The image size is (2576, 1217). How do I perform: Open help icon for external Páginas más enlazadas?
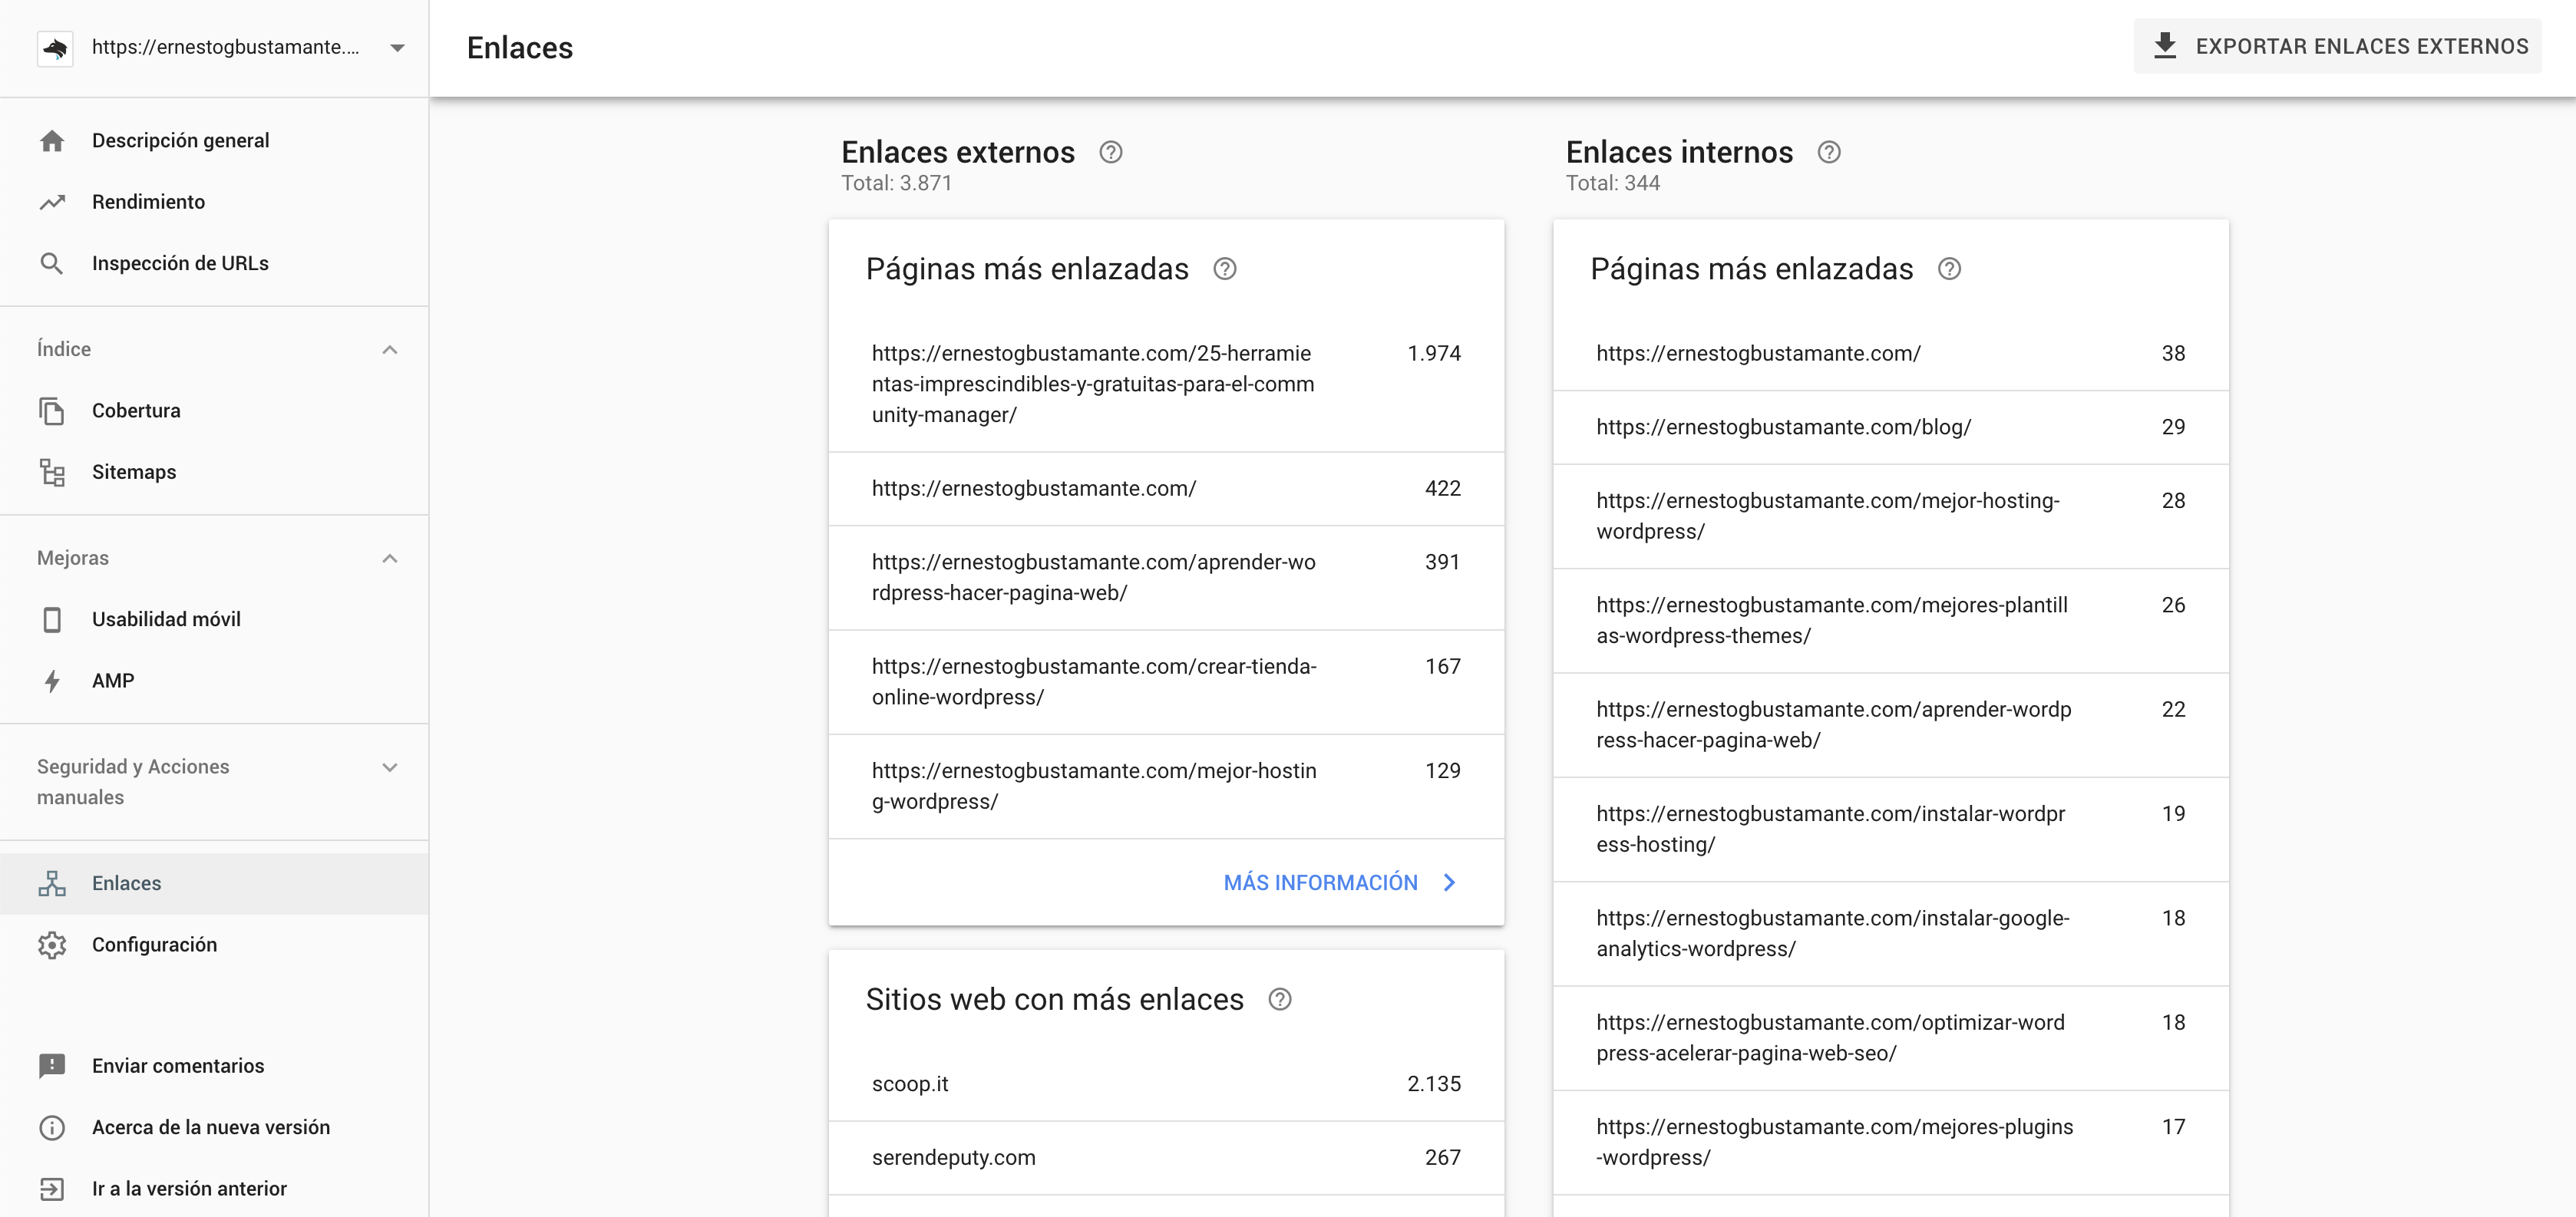pyautogui.click(x=1225, y=269)
